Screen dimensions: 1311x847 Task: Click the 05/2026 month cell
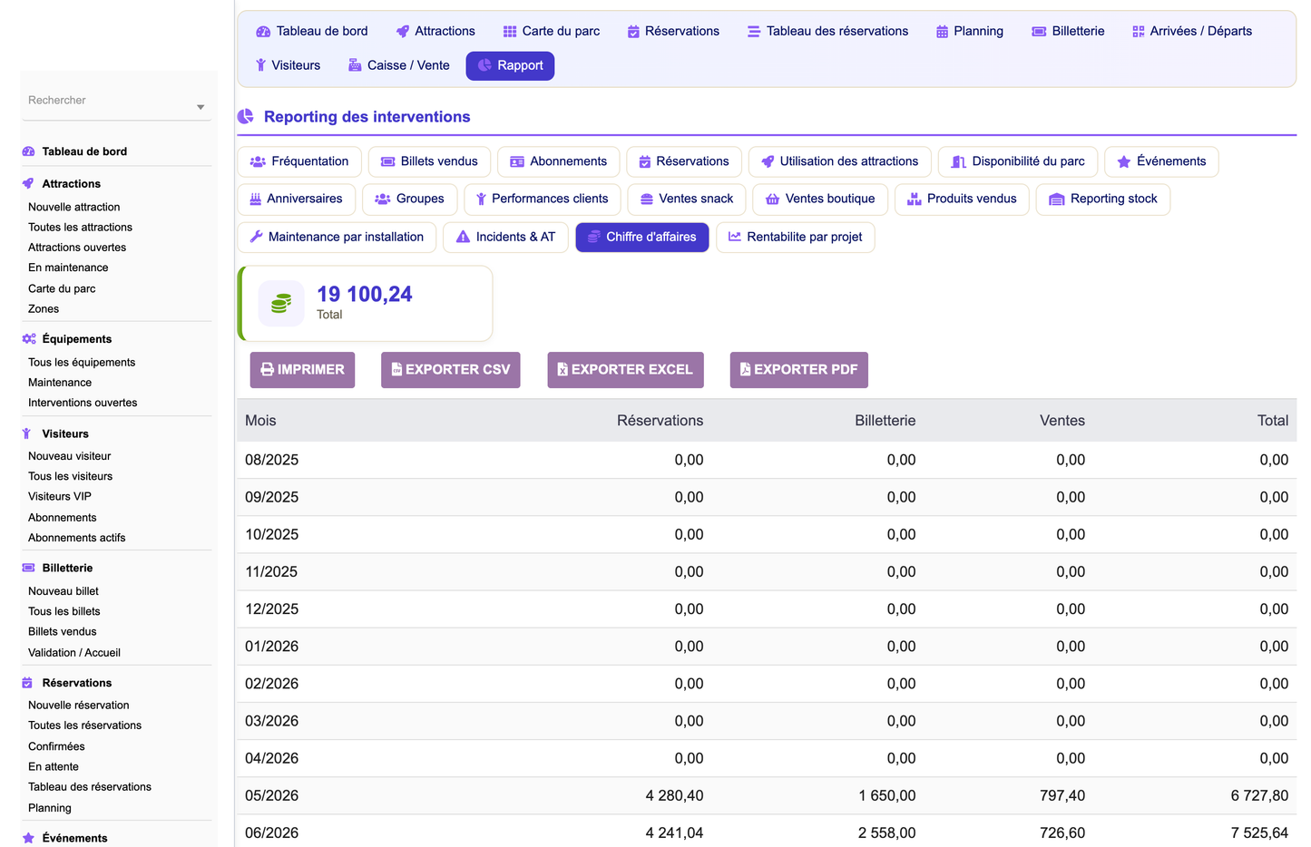(271, 795)
